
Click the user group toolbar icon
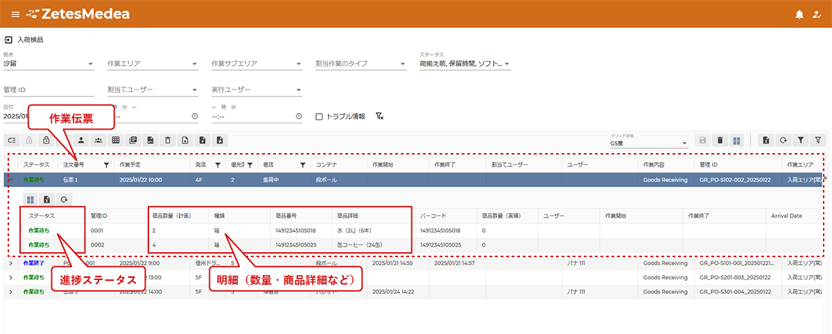point(98,140)
